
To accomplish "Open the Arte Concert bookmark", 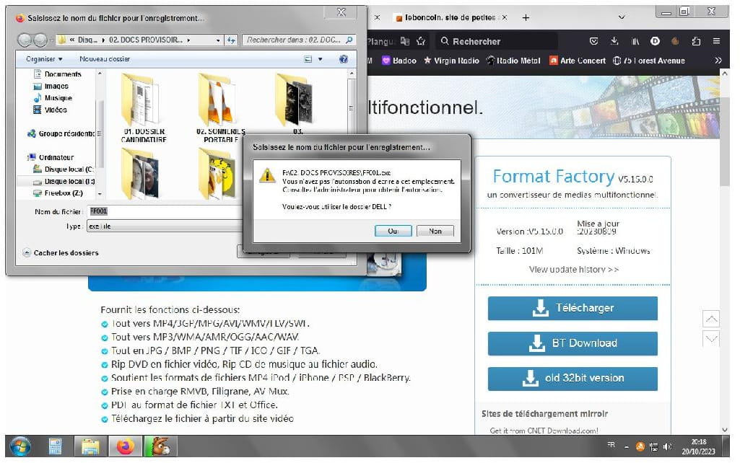I will coord(577,61).
